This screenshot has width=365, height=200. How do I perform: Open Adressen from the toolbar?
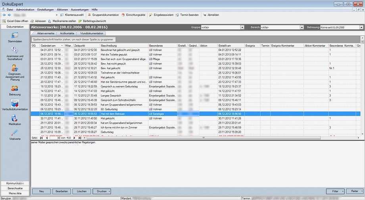[38, 21]
